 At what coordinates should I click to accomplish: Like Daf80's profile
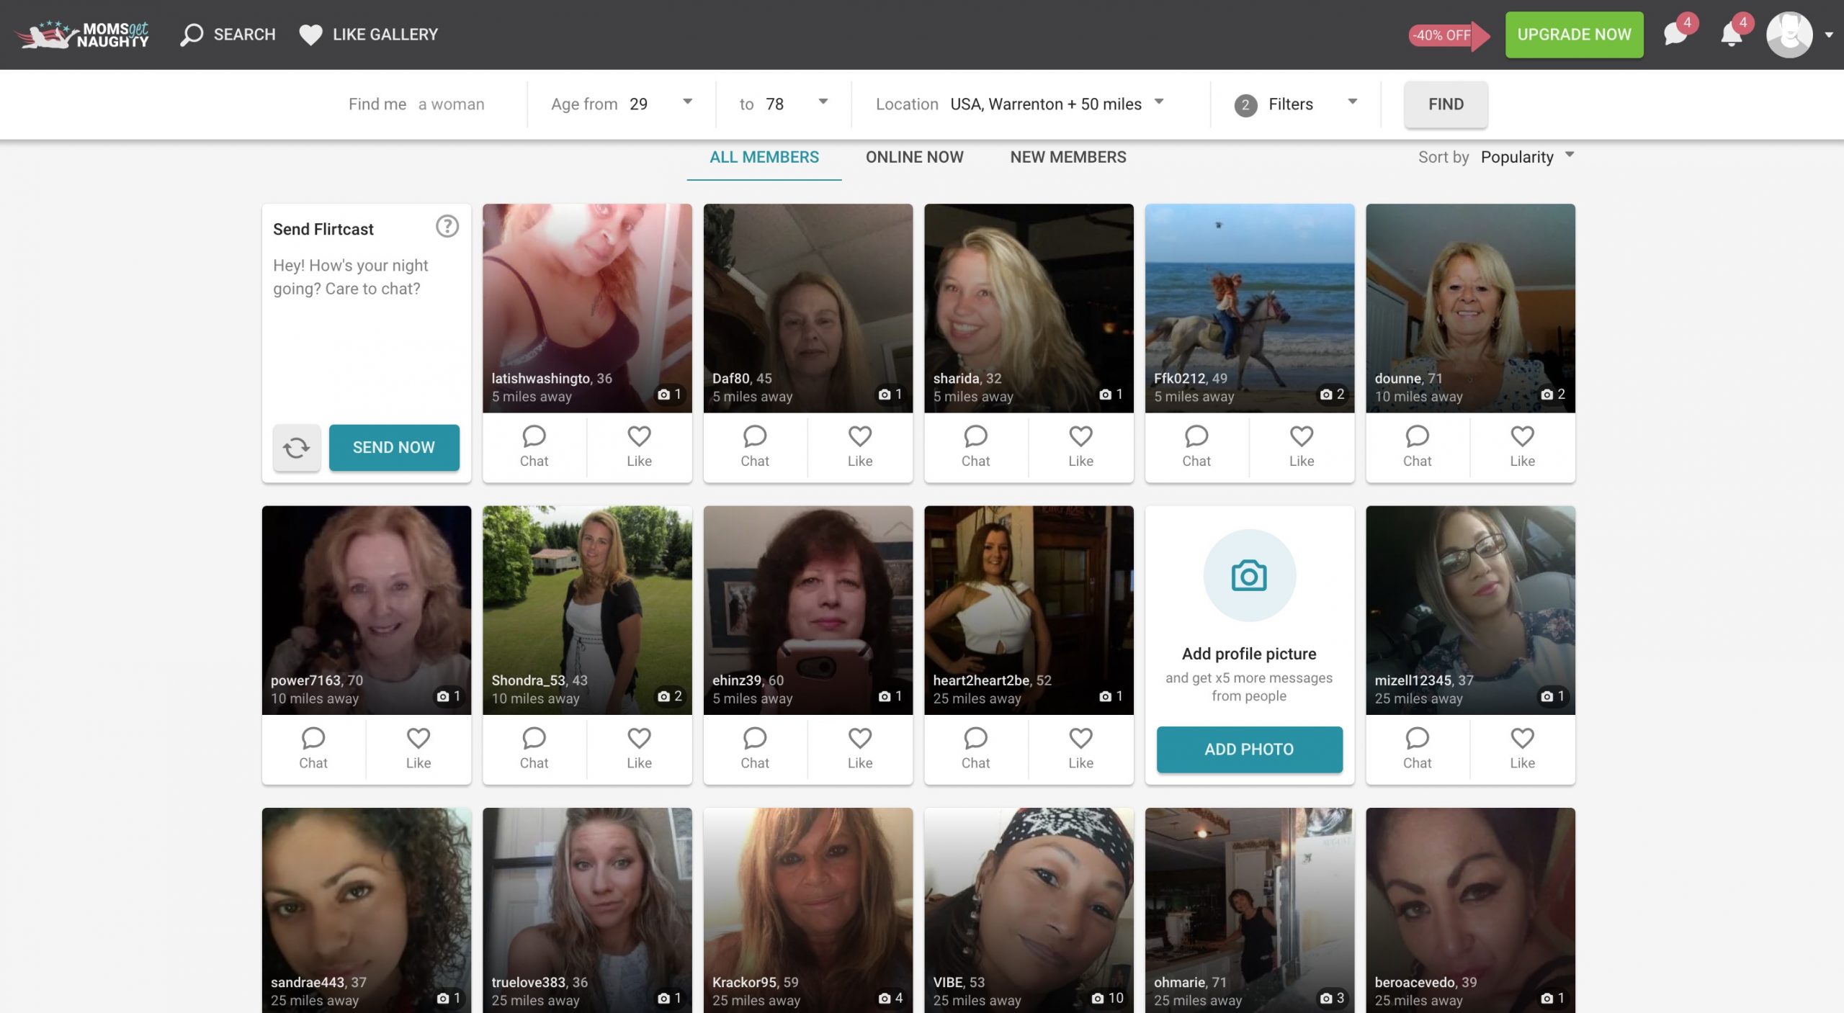click(x=860, y=446)
